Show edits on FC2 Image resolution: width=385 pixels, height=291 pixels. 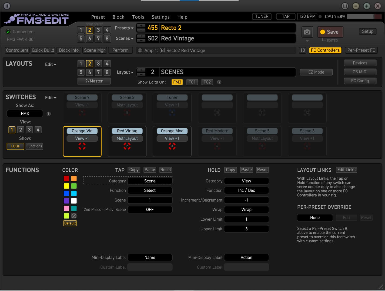coord(207,82)
